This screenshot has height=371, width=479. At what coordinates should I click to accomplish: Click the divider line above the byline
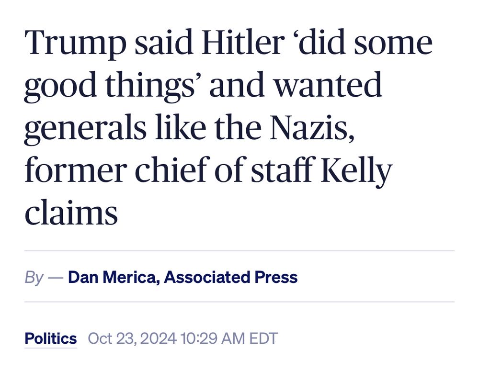239,250
